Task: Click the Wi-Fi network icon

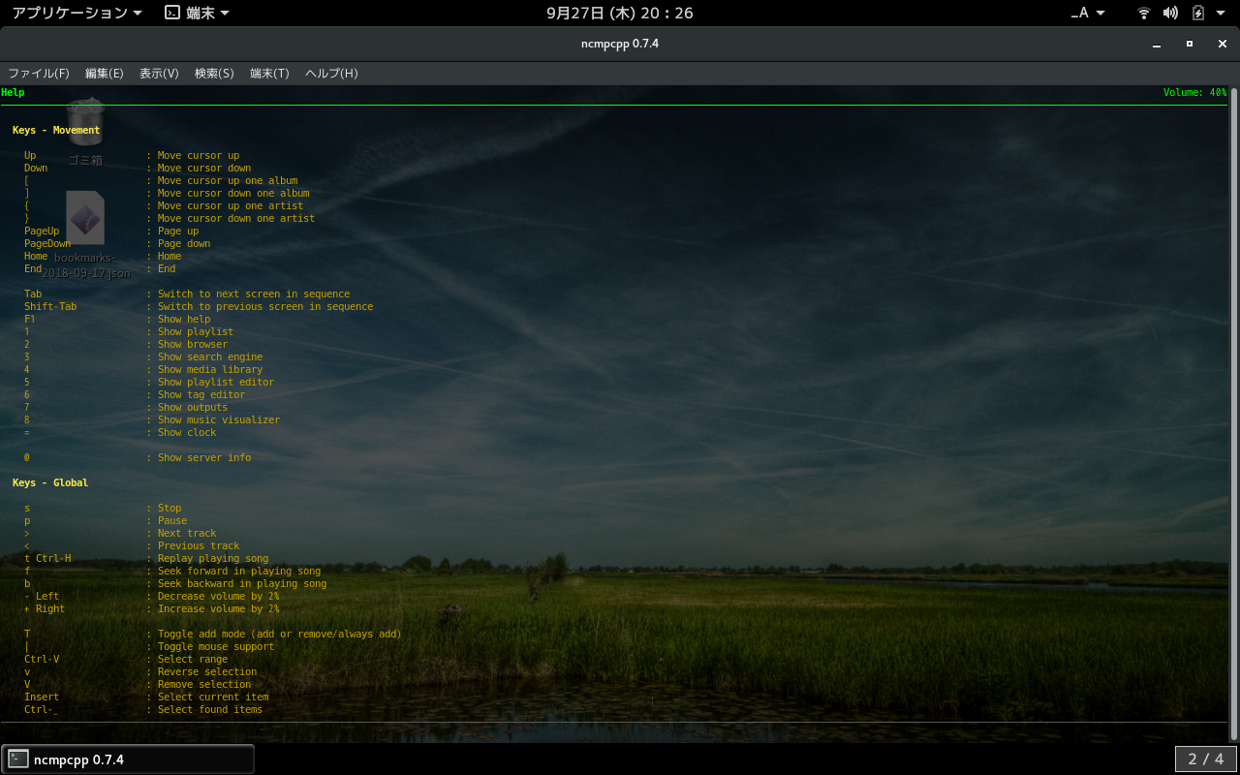Action: click(x=1144, y=13)
